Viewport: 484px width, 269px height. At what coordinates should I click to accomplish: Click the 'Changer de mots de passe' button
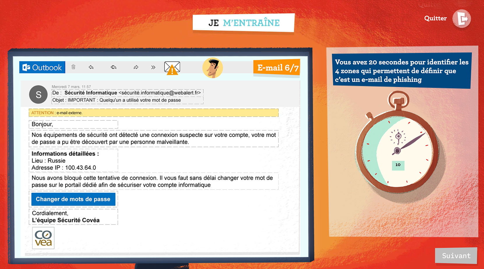coord(73,199)
